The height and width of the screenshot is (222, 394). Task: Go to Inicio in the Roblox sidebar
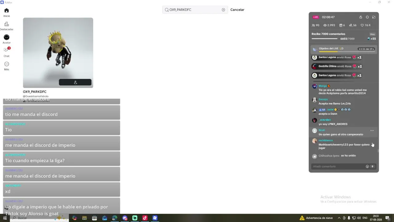tap(6, 12)
